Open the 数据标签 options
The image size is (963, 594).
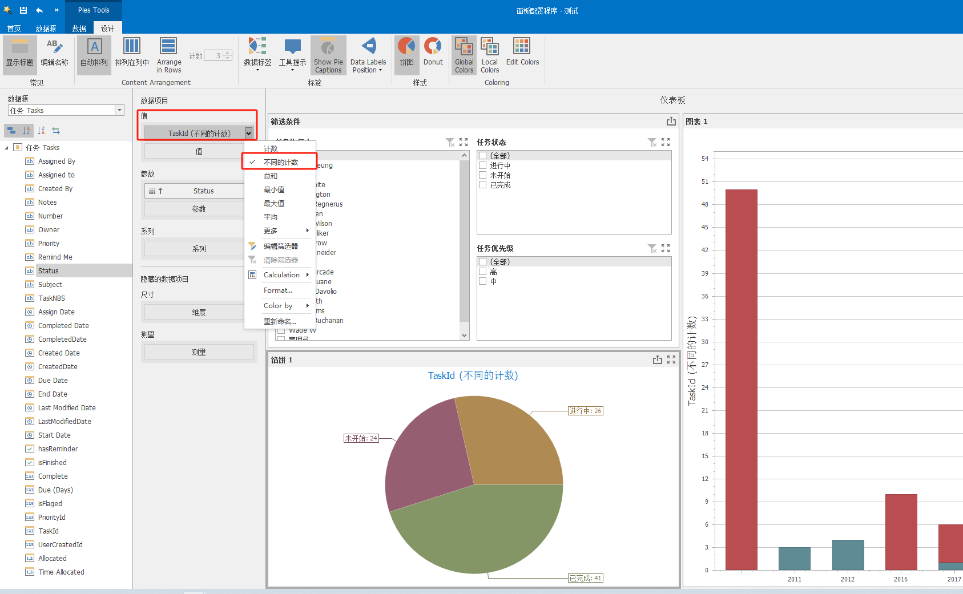[x=257, y=54]
